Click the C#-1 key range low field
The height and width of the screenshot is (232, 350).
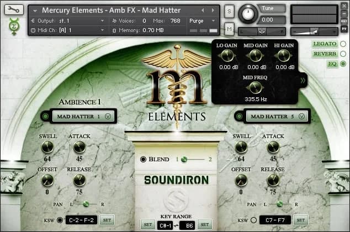pyautogui.click(x=166, y=225)
